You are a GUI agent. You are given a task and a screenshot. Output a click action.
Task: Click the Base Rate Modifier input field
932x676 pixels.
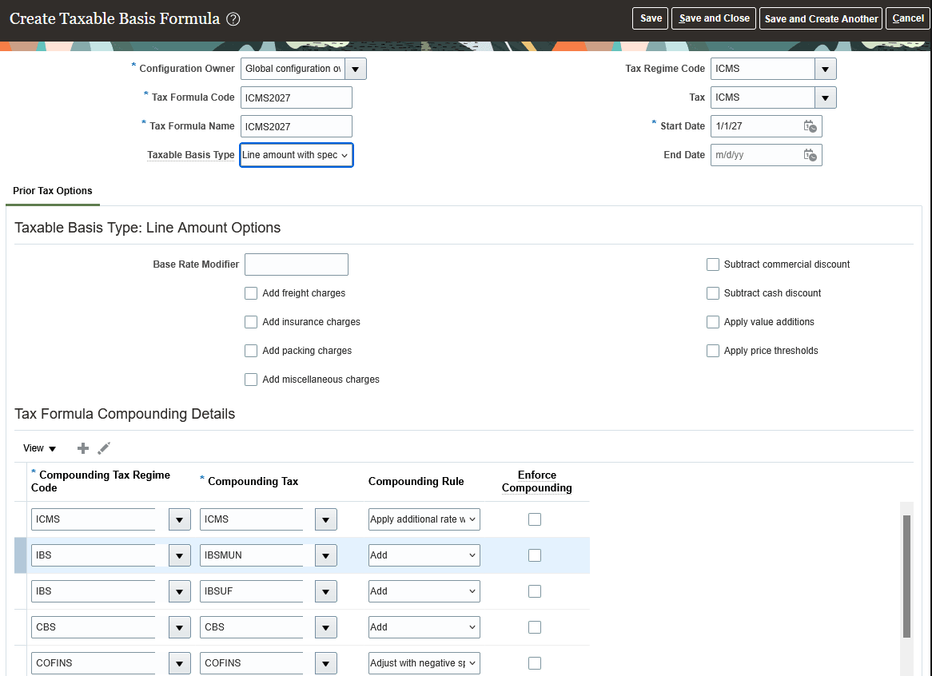click(296, 264)
